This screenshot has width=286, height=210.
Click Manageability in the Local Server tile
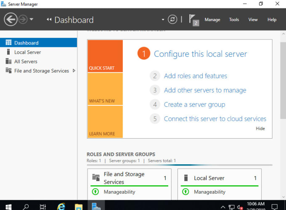[x=209, y=192]
